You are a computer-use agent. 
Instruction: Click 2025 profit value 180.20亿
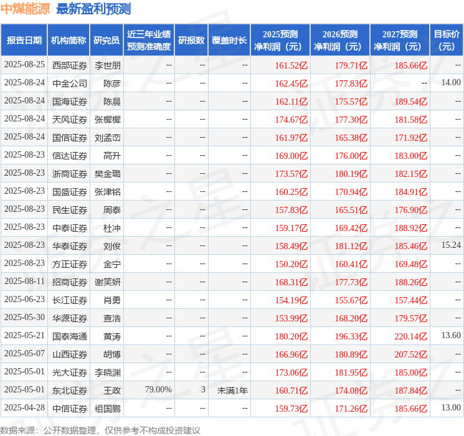(291, 336)
